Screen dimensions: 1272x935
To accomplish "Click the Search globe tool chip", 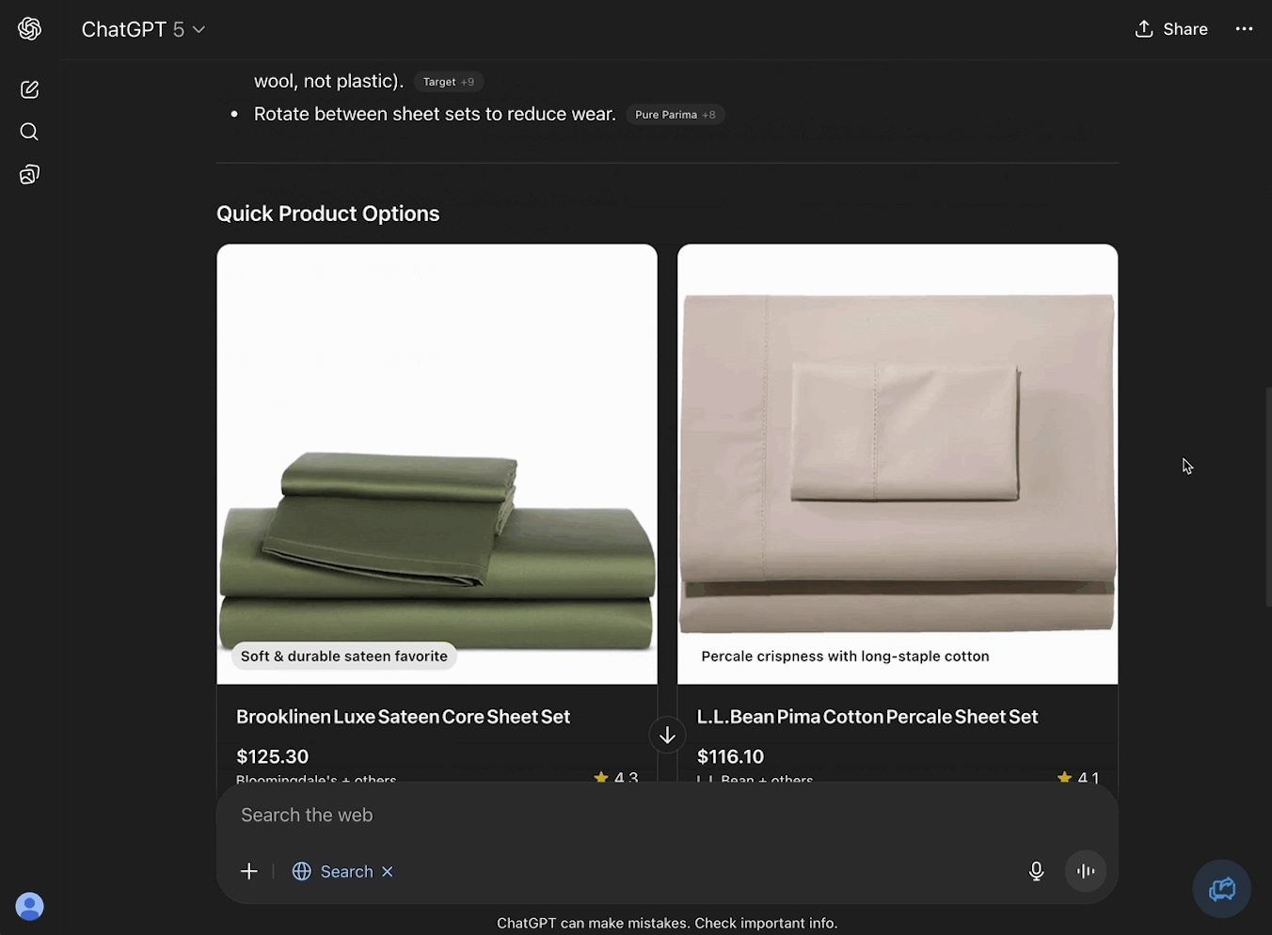I will (x=333, y=872).
